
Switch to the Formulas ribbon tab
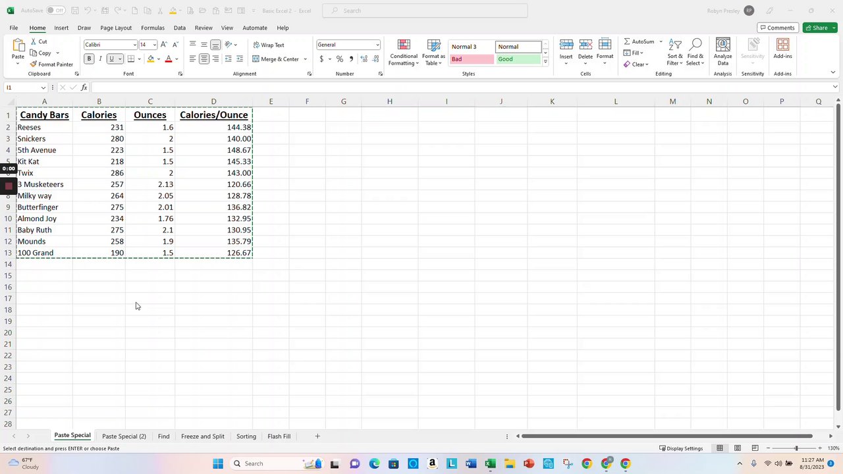click(x=153, y=28)
